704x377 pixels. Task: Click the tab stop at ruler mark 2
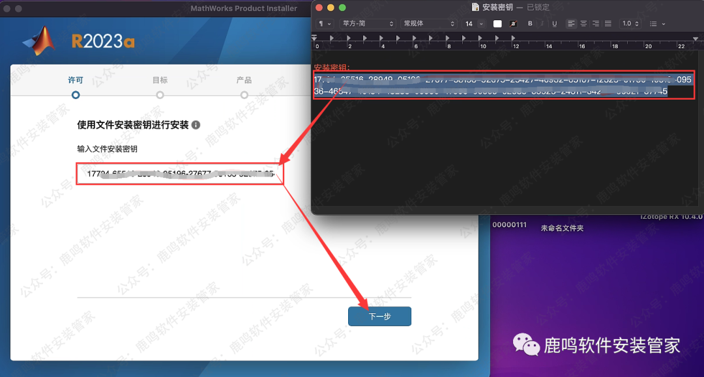[x=348, y=38]
